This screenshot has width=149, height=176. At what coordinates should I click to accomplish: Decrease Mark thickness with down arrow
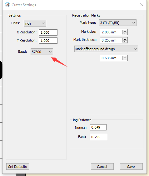[x=125, y=42]
